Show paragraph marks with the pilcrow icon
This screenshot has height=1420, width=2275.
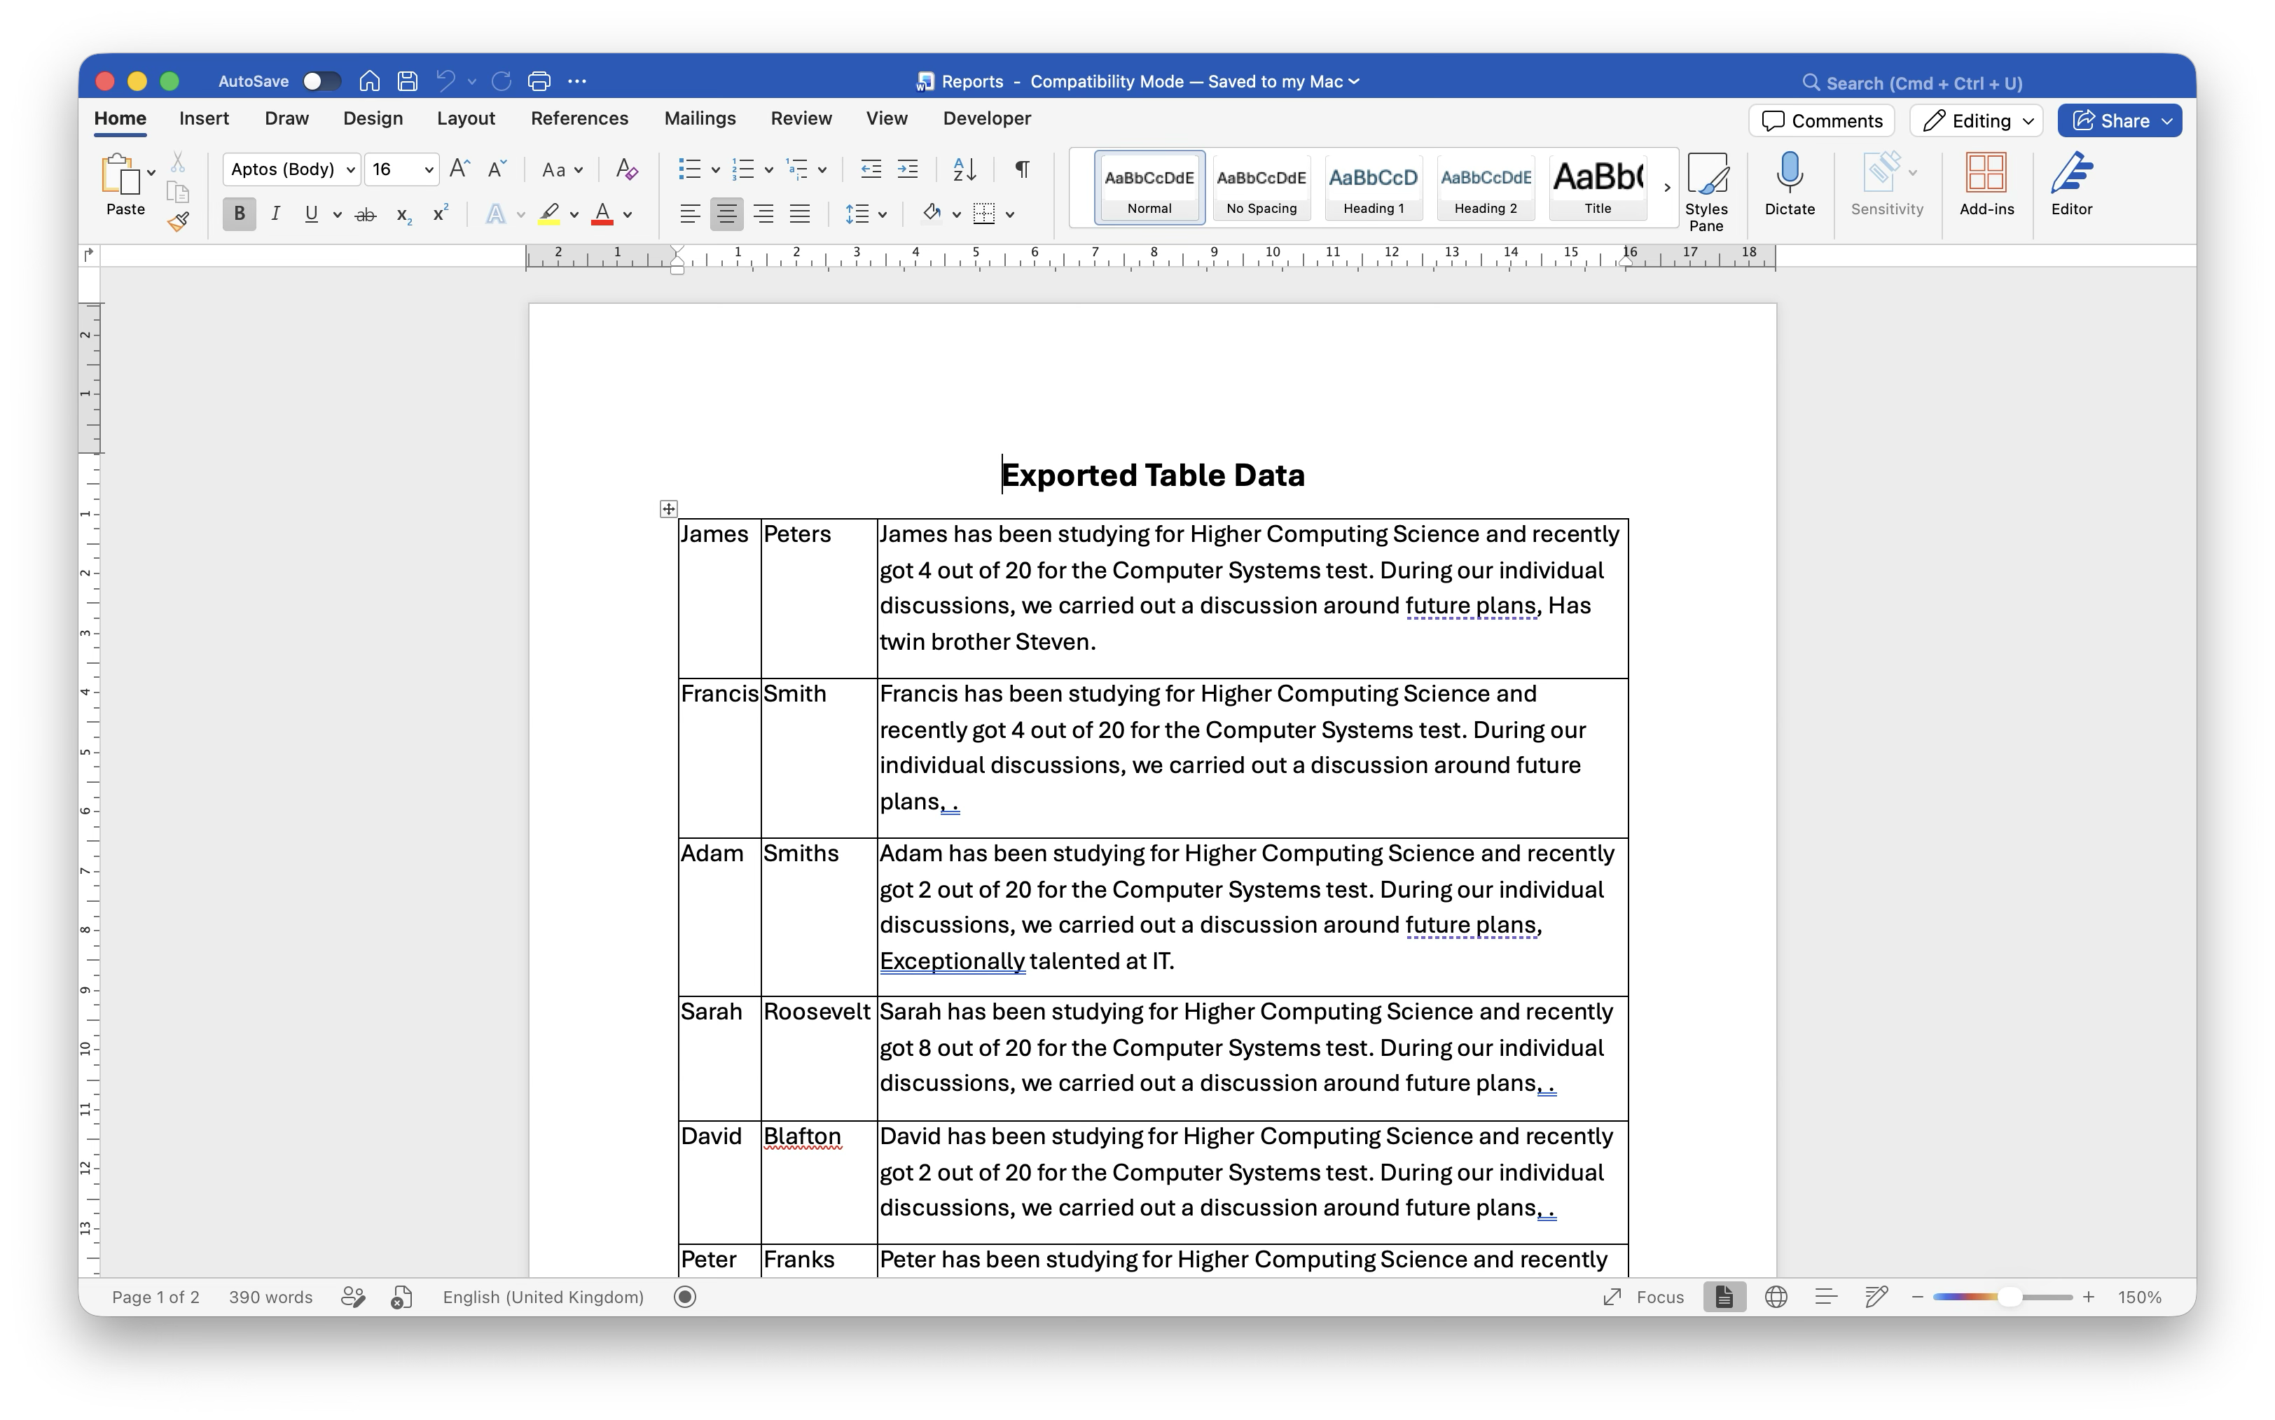click(x=1022, y=169)
